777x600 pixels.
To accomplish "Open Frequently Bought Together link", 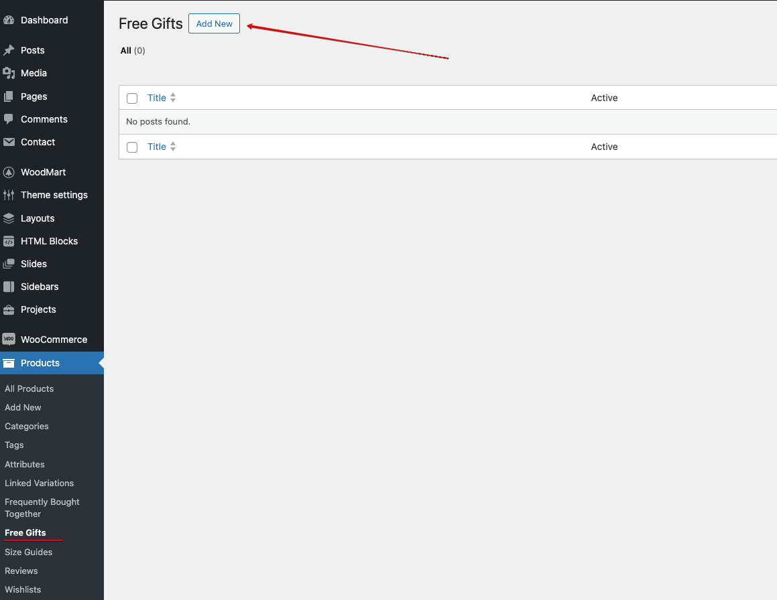I will [x=42, y=508].
